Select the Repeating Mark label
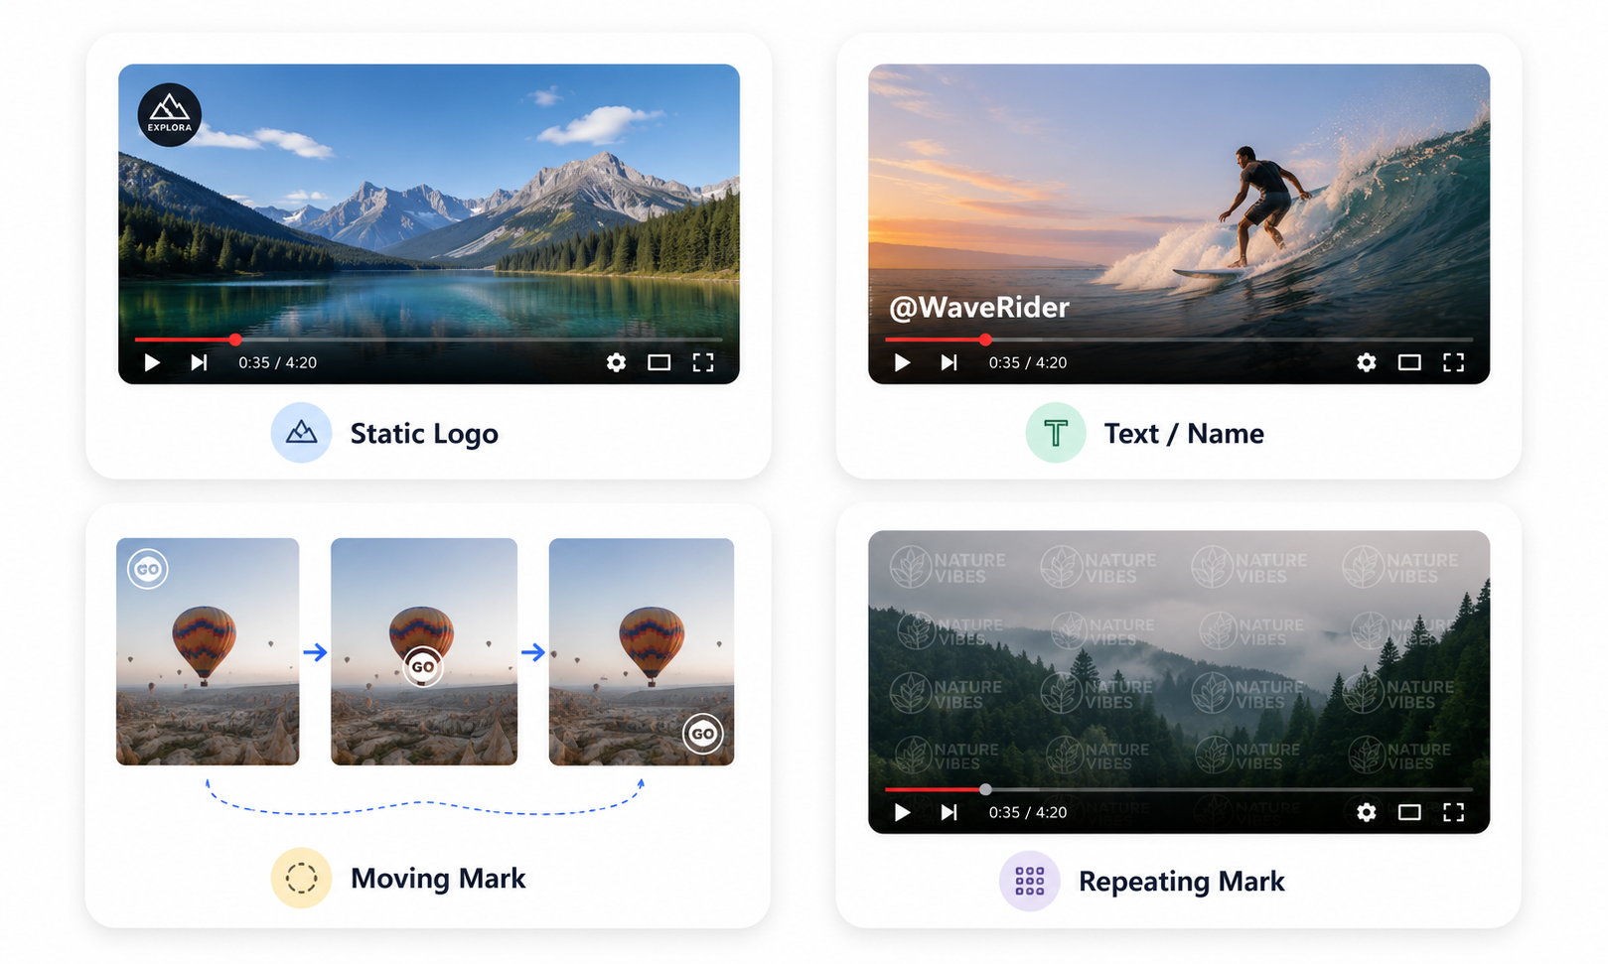This screenshot has height=964, width=1608. [1182, 882]
